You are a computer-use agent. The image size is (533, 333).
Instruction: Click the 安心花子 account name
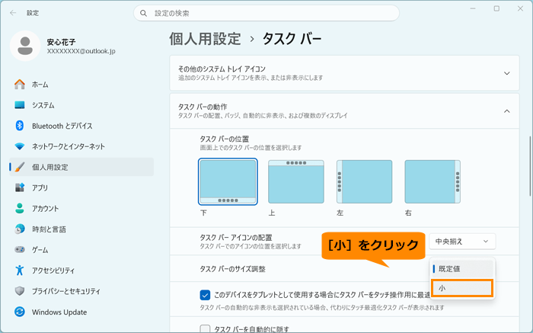pos(61,42)
